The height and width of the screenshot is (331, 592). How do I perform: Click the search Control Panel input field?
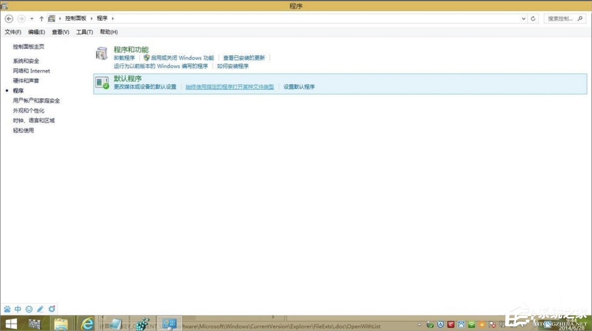[559, 18]
